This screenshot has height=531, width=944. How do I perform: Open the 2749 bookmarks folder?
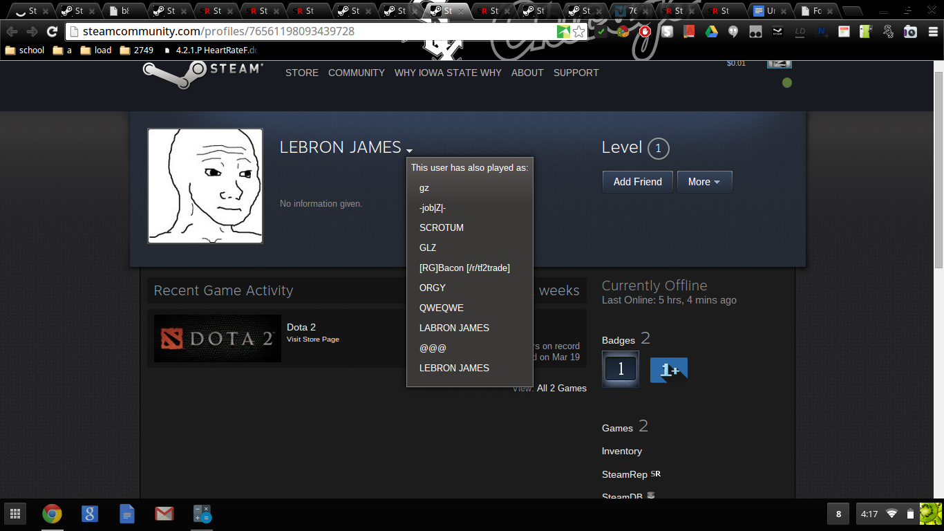coord(137,50)
